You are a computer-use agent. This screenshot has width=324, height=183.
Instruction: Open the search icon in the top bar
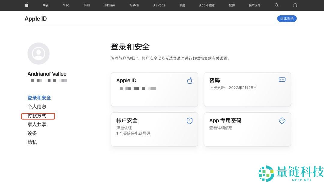277,5
